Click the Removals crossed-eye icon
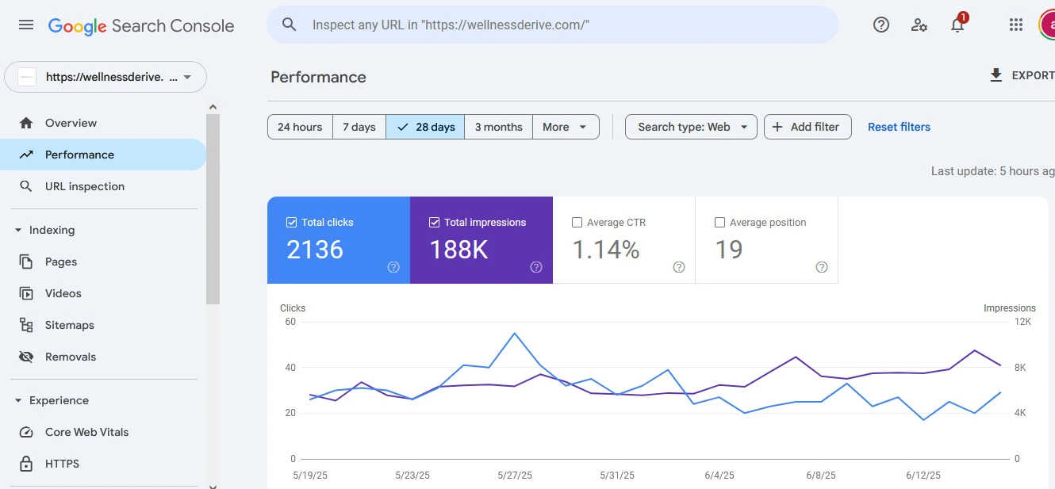The image size is (1055, 489). point(26,357)
